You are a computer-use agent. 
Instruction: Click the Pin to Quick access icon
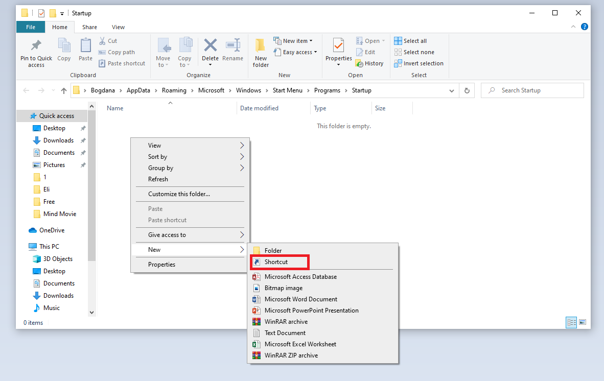(x=36, y=51)
